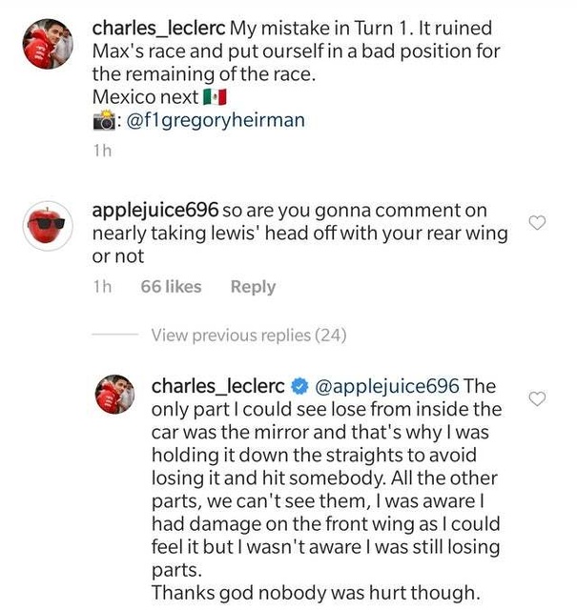
Task: Click the camera emoji before the photo credit
Action: pyautogui.click(x=105, y=121)
